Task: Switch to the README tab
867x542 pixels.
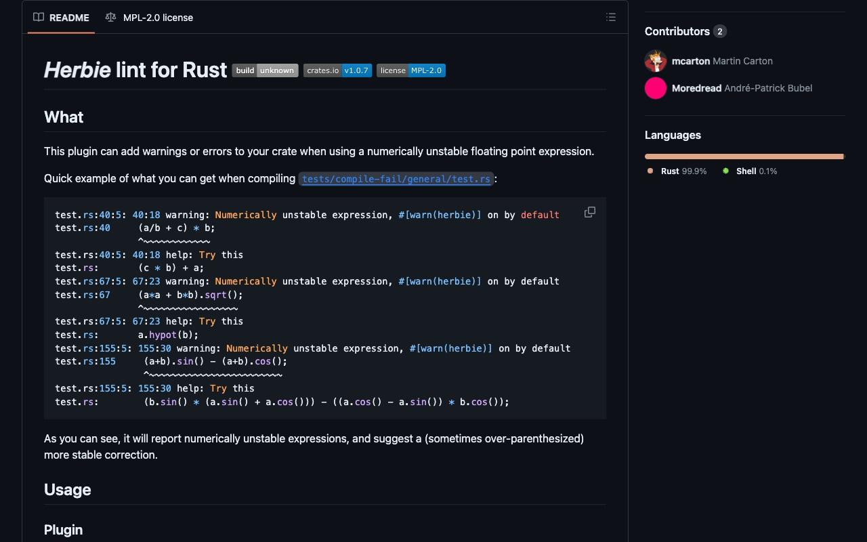Action: coord(62,18)
